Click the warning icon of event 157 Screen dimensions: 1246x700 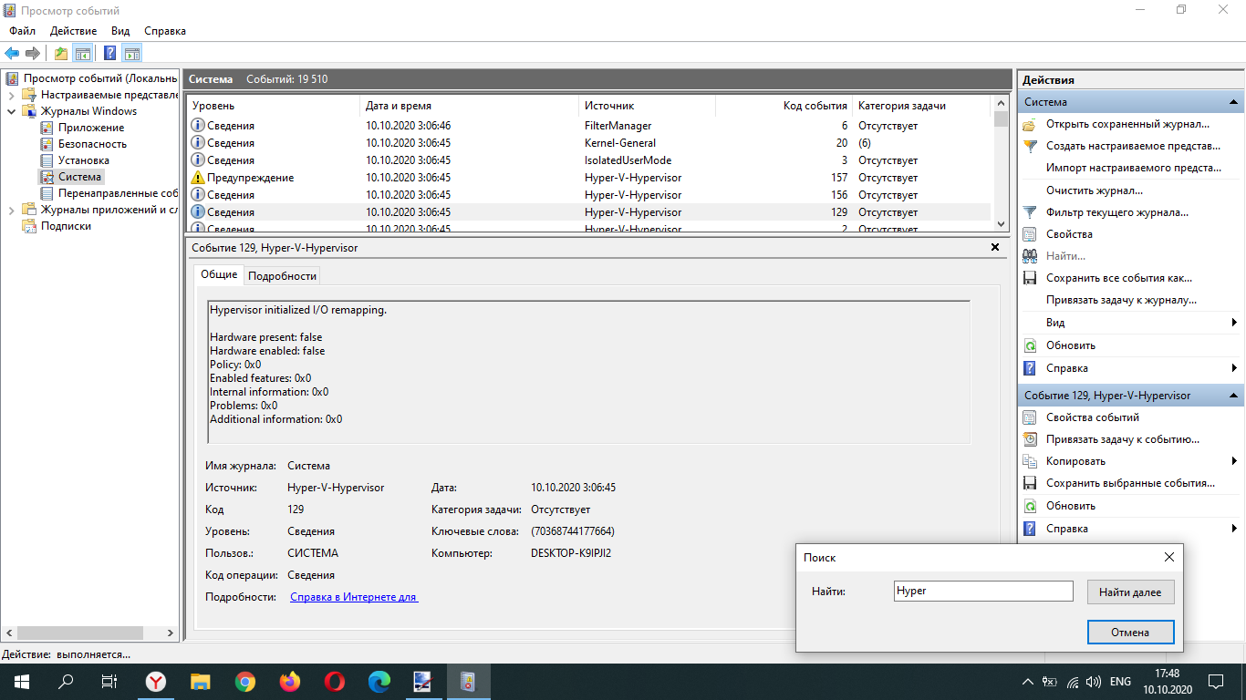[198, 178]
